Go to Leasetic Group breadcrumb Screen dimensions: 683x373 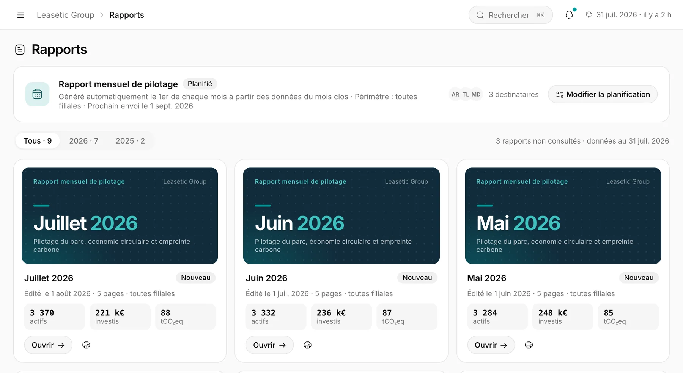tap(66, 15)
